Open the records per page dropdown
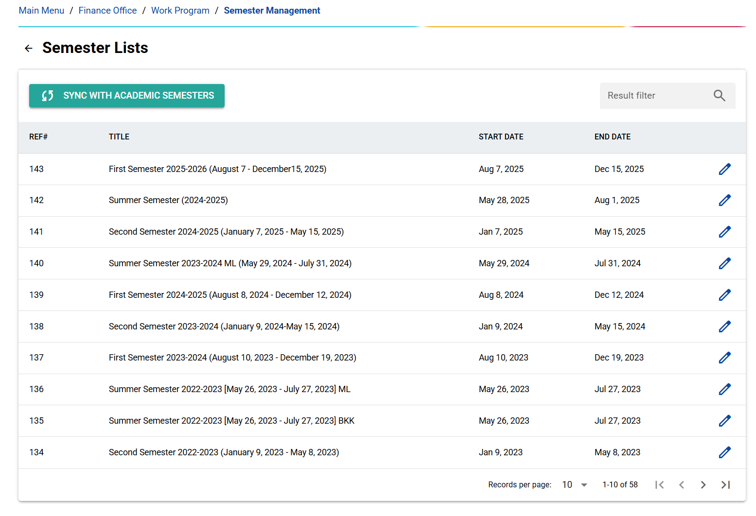 click(x=575, y=485)
